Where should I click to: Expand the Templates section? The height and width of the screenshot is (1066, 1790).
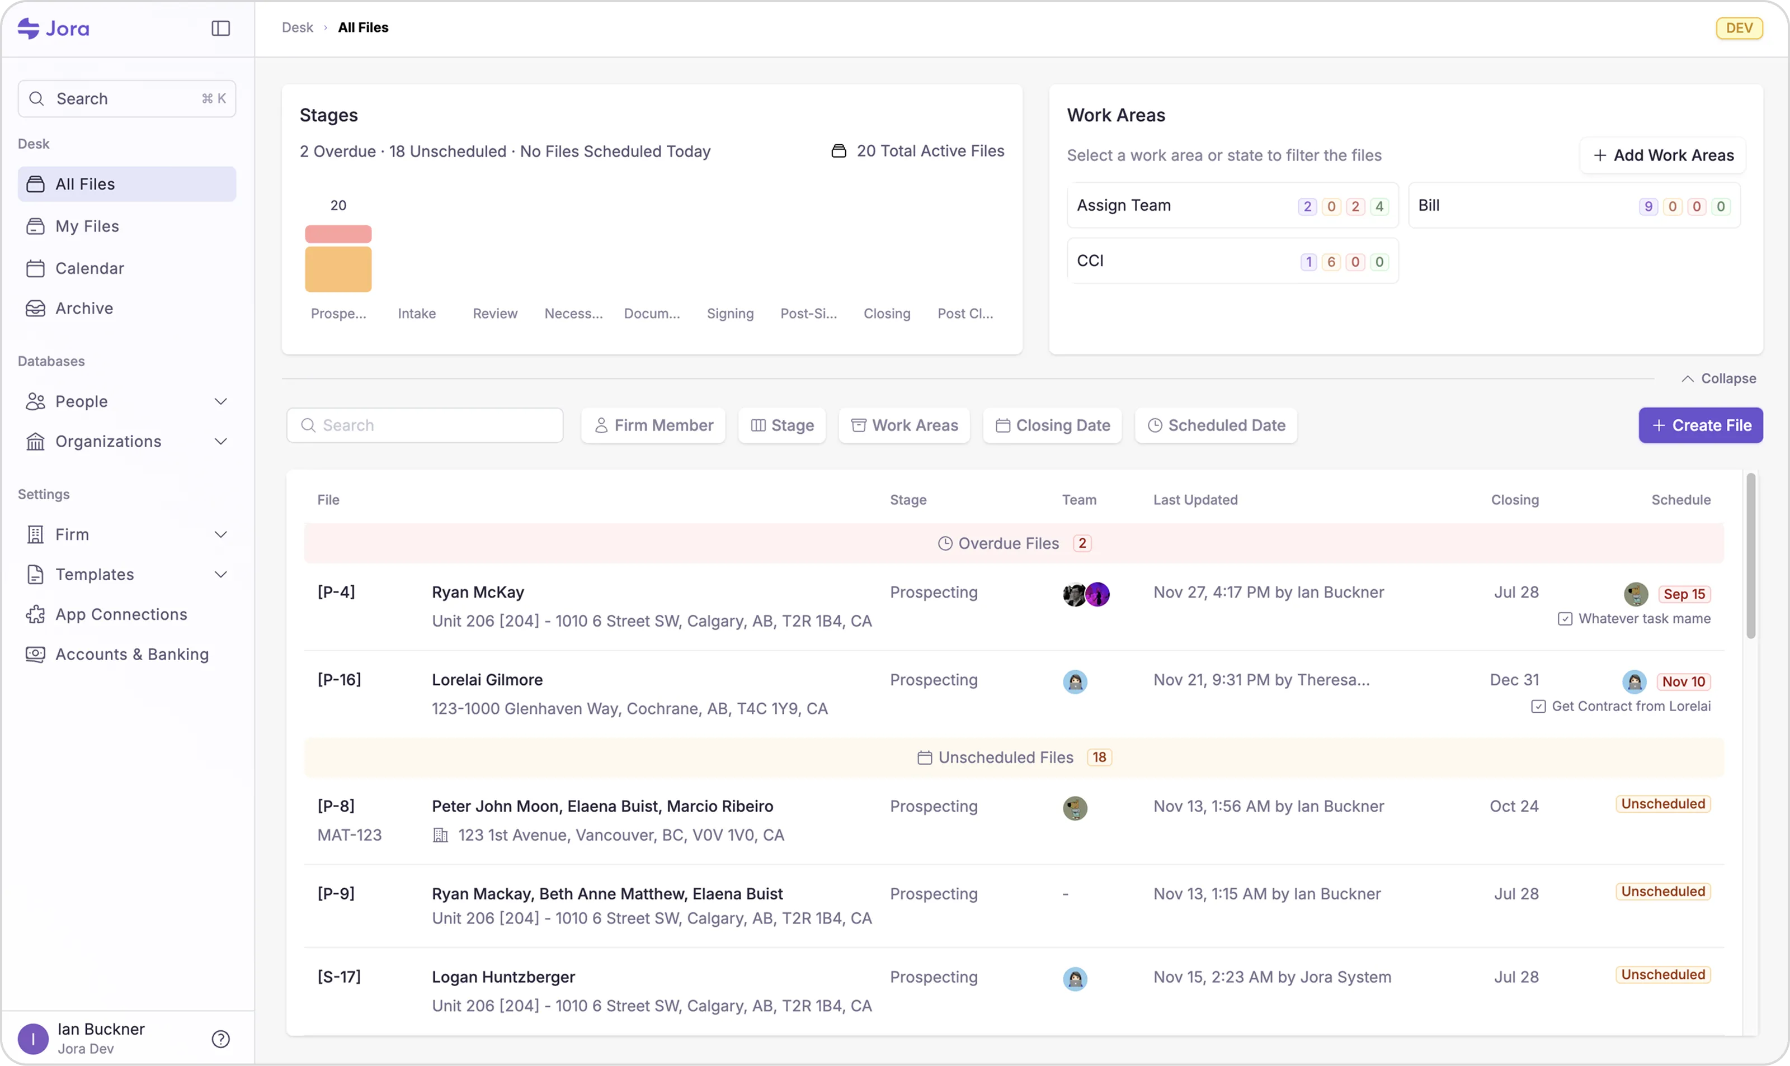tap(222, 574)
